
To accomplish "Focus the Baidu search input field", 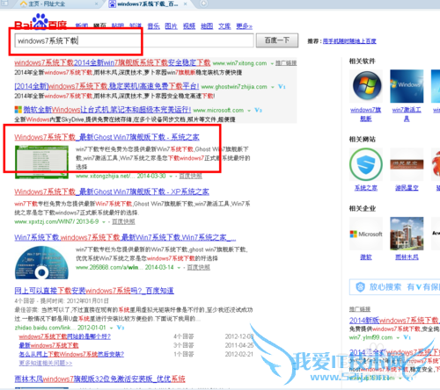I will [135, 40].
